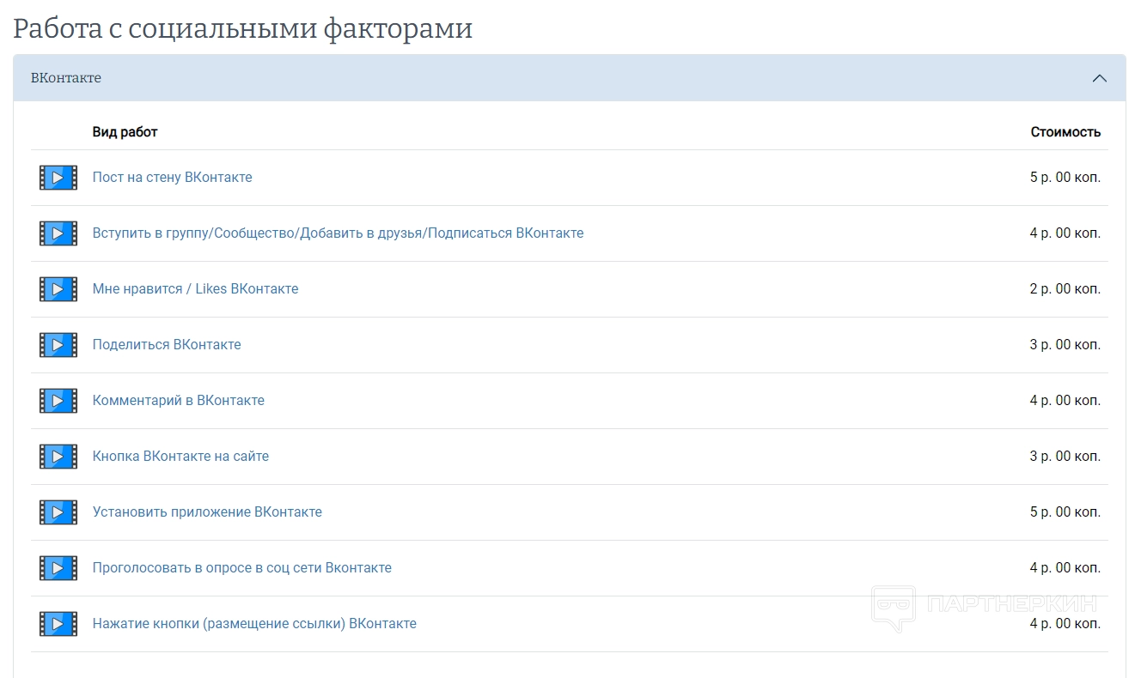Screen dimensions: 1141x678
Task: Collapse the ВКонтакте section with chevron
Action: pyautogui.click(x=1099, y=78)
